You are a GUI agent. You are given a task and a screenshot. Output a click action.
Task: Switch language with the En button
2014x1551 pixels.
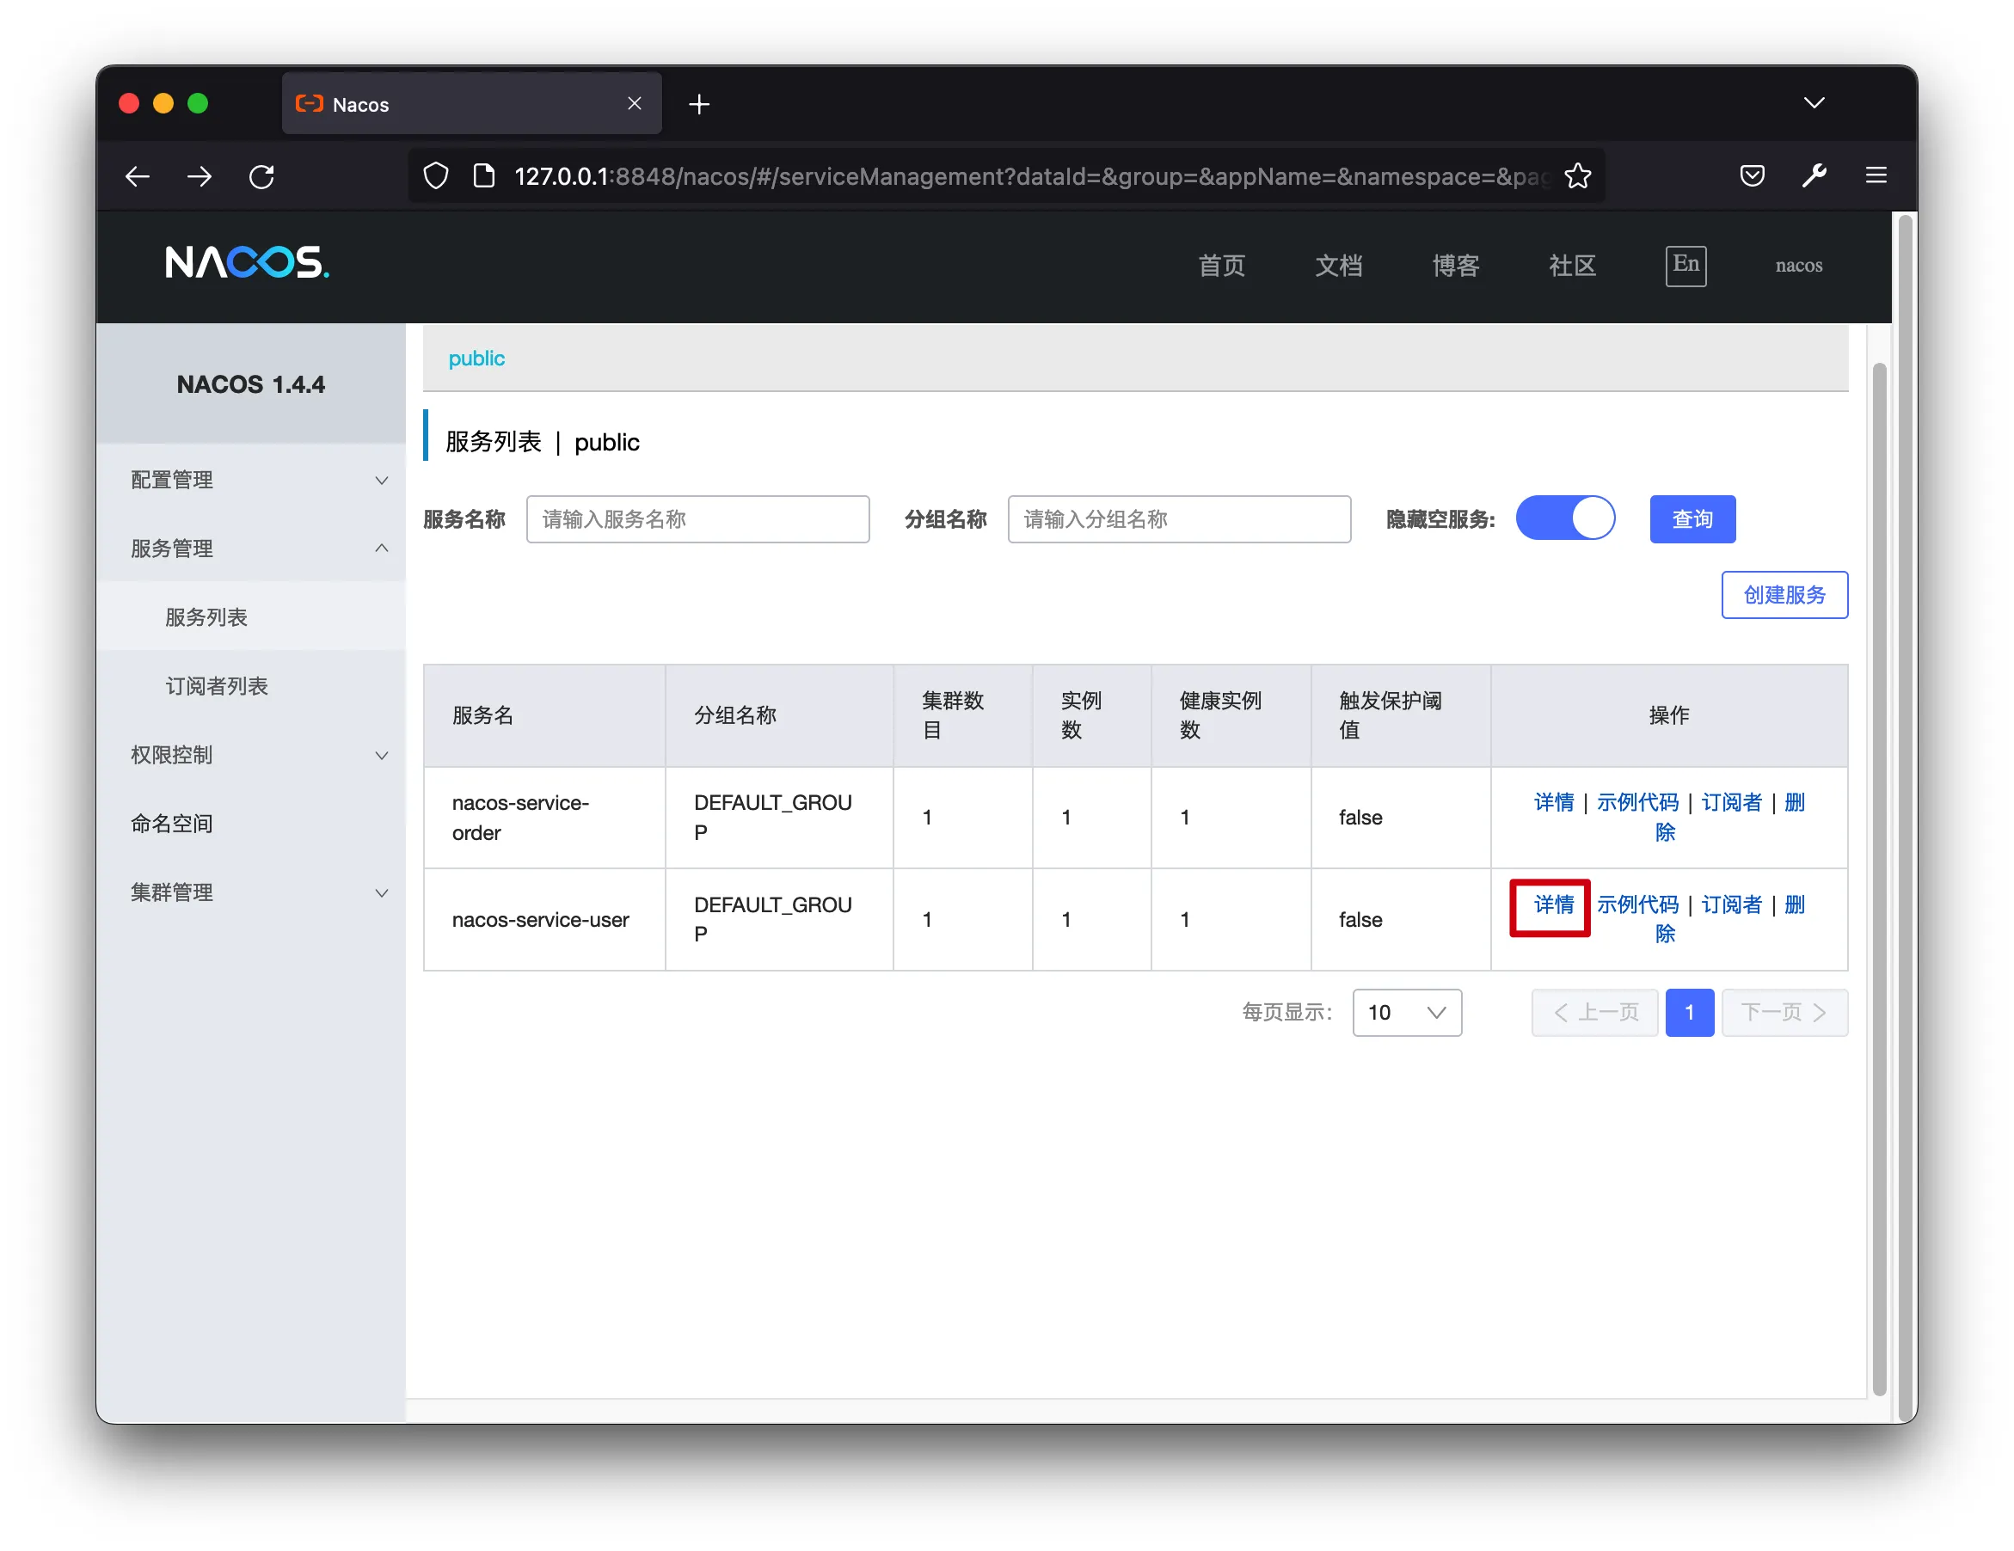click(1685, 266)
